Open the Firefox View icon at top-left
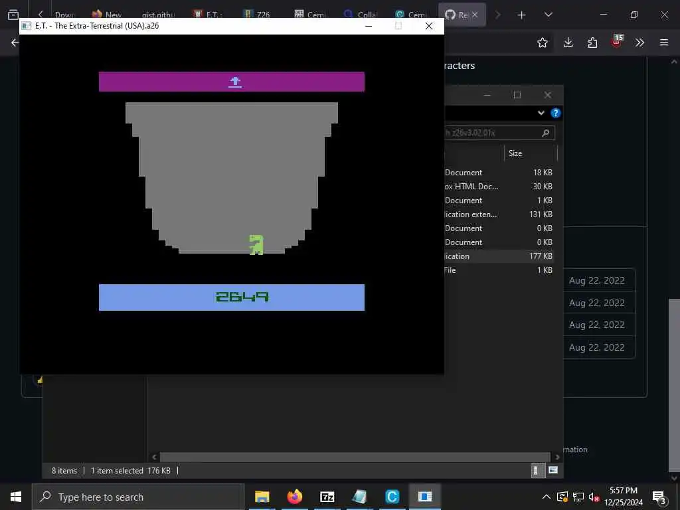Viewport: 680px width, 510px height. pos(13,15)
